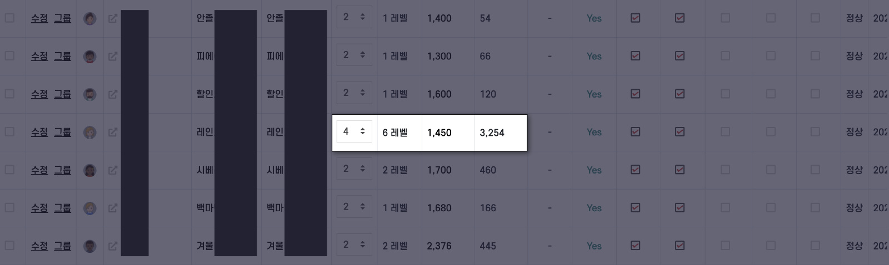Open level selector in 1,400 points row

coord(354,17)
